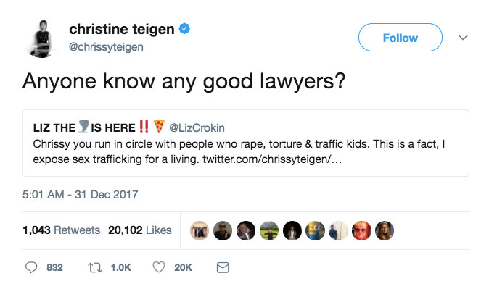View the 1,043 Retweets list
The image size is (497, 289).
click(x=61, y=230)
